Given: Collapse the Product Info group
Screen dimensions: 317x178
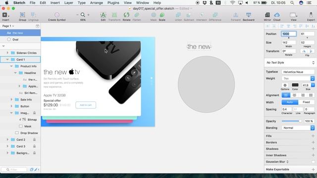Looking at the screenshot, I should [x=11, y=66].
